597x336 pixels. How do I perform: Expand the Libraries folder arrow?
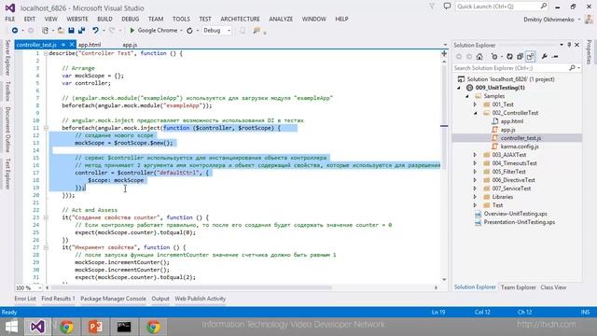pyautogui.click(x=475, y=197)
